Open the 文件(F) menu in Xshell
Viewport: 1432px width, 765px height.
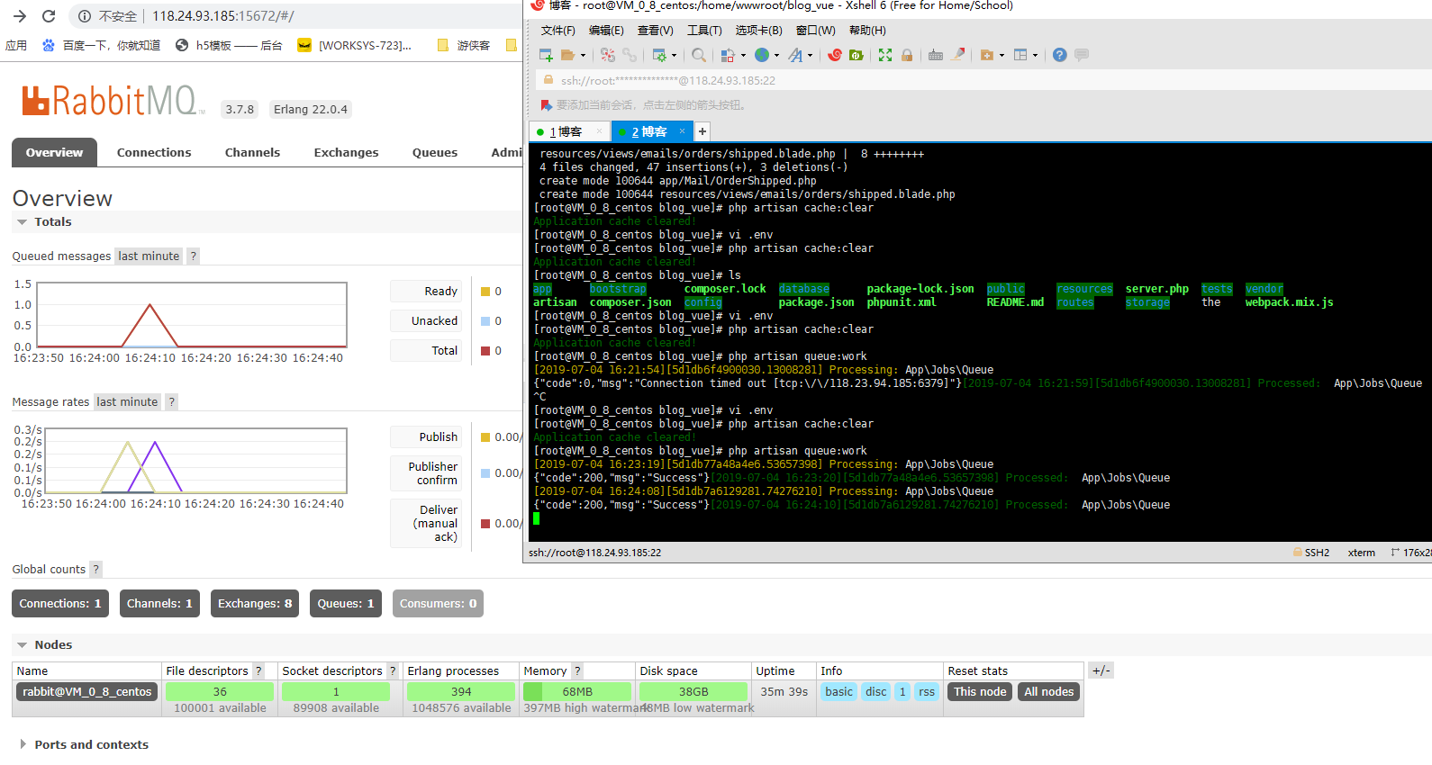pyautogui.click(x=557, y=30)
